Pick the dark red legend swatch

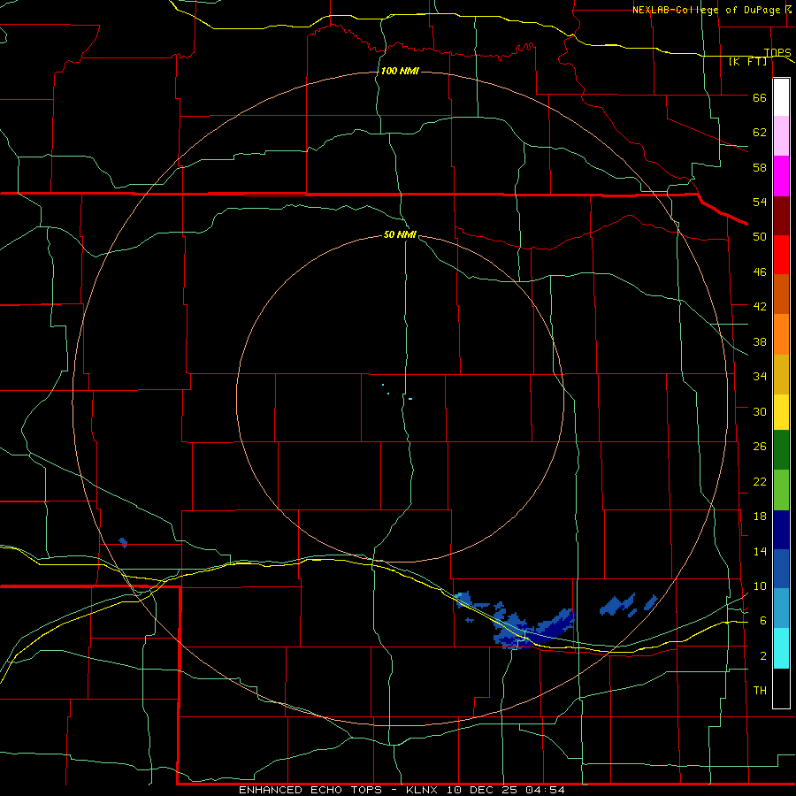[781, 216]
